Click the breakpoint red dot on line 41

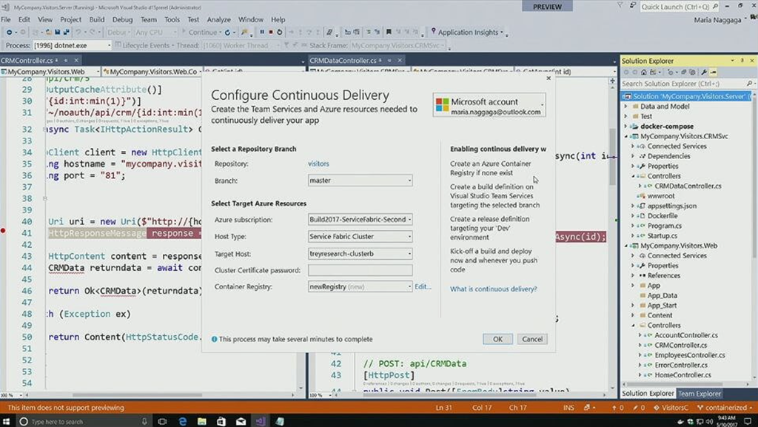(x=3, y=231)
